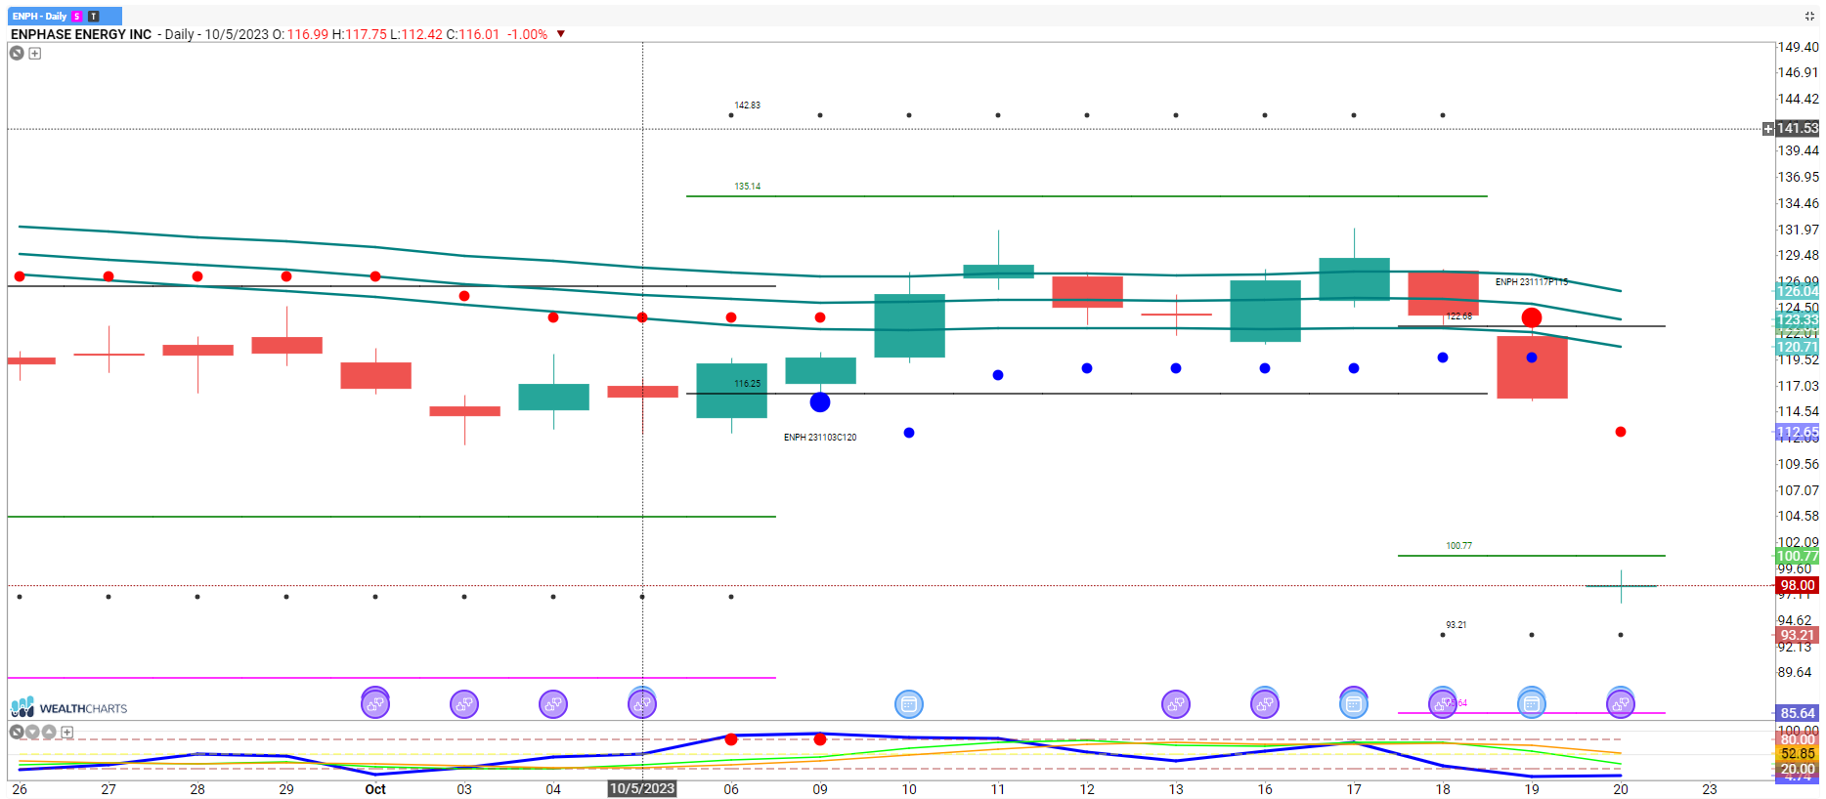Click the 135.14 green line label
The height and width of the screenshot is (799, 1826).
point(748,187)
